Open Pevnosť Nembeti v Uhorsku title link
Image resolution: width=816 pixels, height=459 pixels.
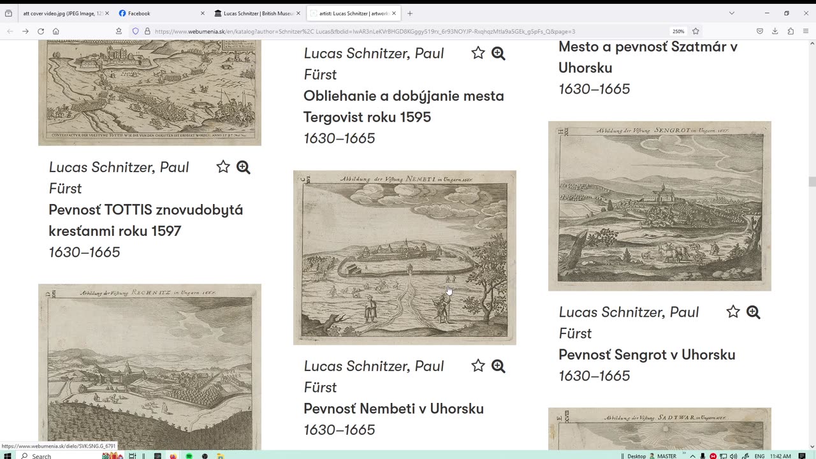point(393,409)
